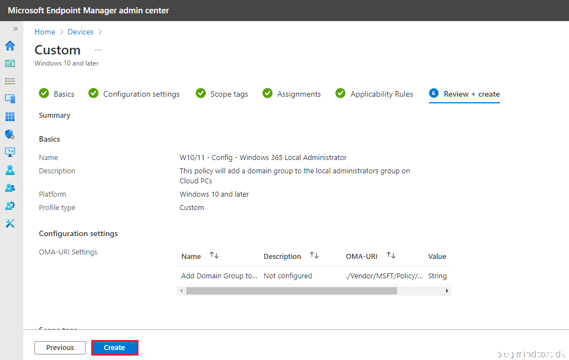This screenshot has width=569, height=360.
Task: Open the Dashboard from the sidebar
Action: (x=10, y=63)
